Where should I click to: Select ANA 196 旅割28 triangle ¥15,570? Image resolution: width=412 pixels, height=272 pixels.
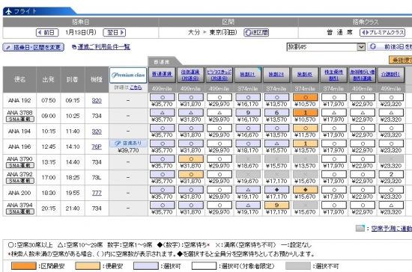pyautogui.click(x=276, y=143)
